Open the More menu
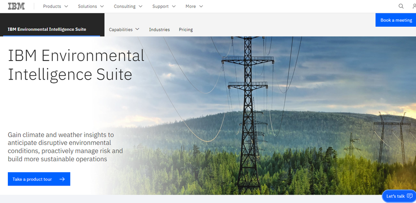Image resolution: width=416 pixels, height=203 pixels. (194, 6)
